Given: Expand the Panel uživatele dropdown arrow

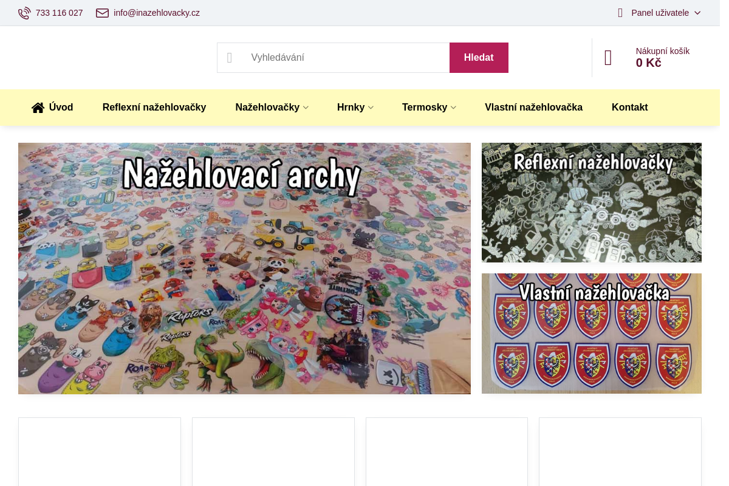Looking at the screenshot, I should [x=697, y=13].
